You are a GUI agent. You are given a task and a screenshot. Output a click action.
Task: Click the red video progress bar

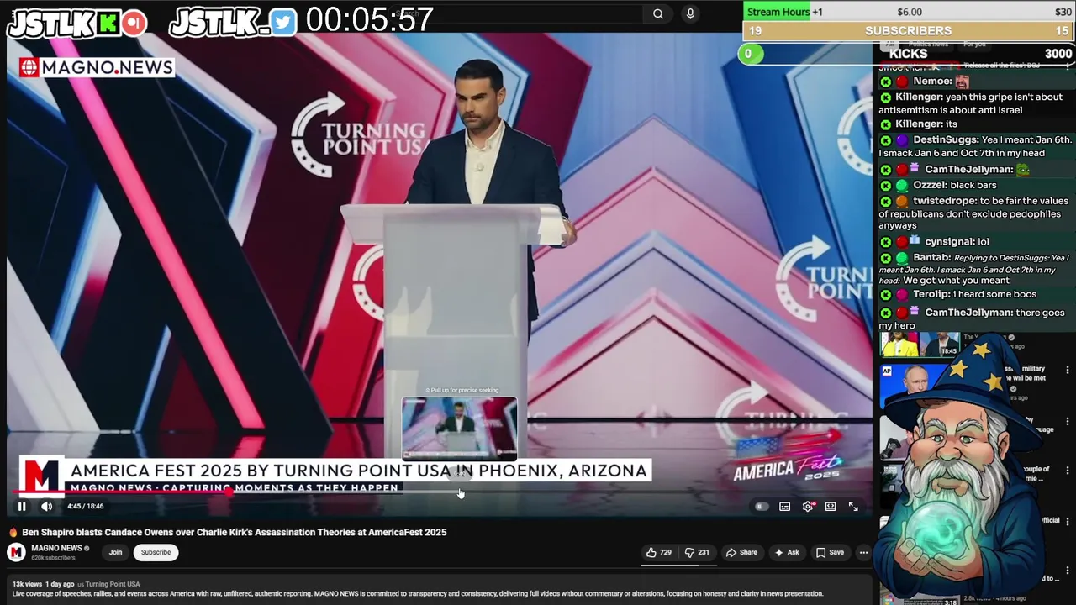click(x=122, y=493)
